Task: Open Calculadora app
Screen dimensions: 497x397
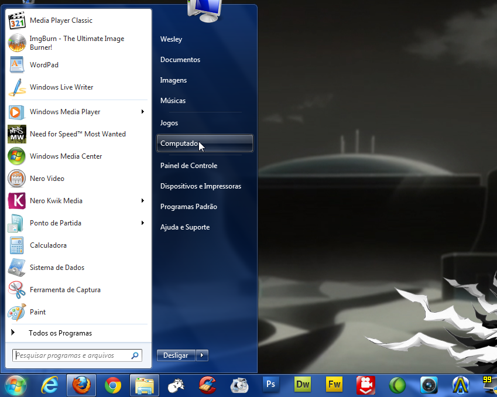Action: (48, 245)
